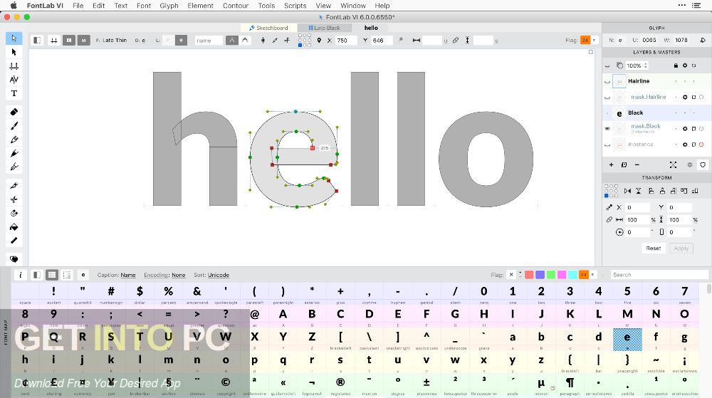Toggle visibility eye of mask.Black layer

point(607,129)
